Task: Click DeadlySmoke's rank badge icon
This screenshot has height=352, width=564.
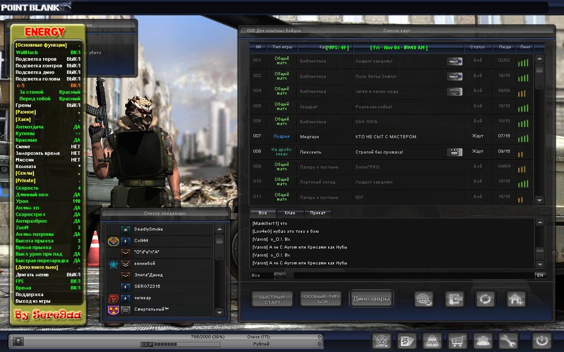Action: (126, 229)
